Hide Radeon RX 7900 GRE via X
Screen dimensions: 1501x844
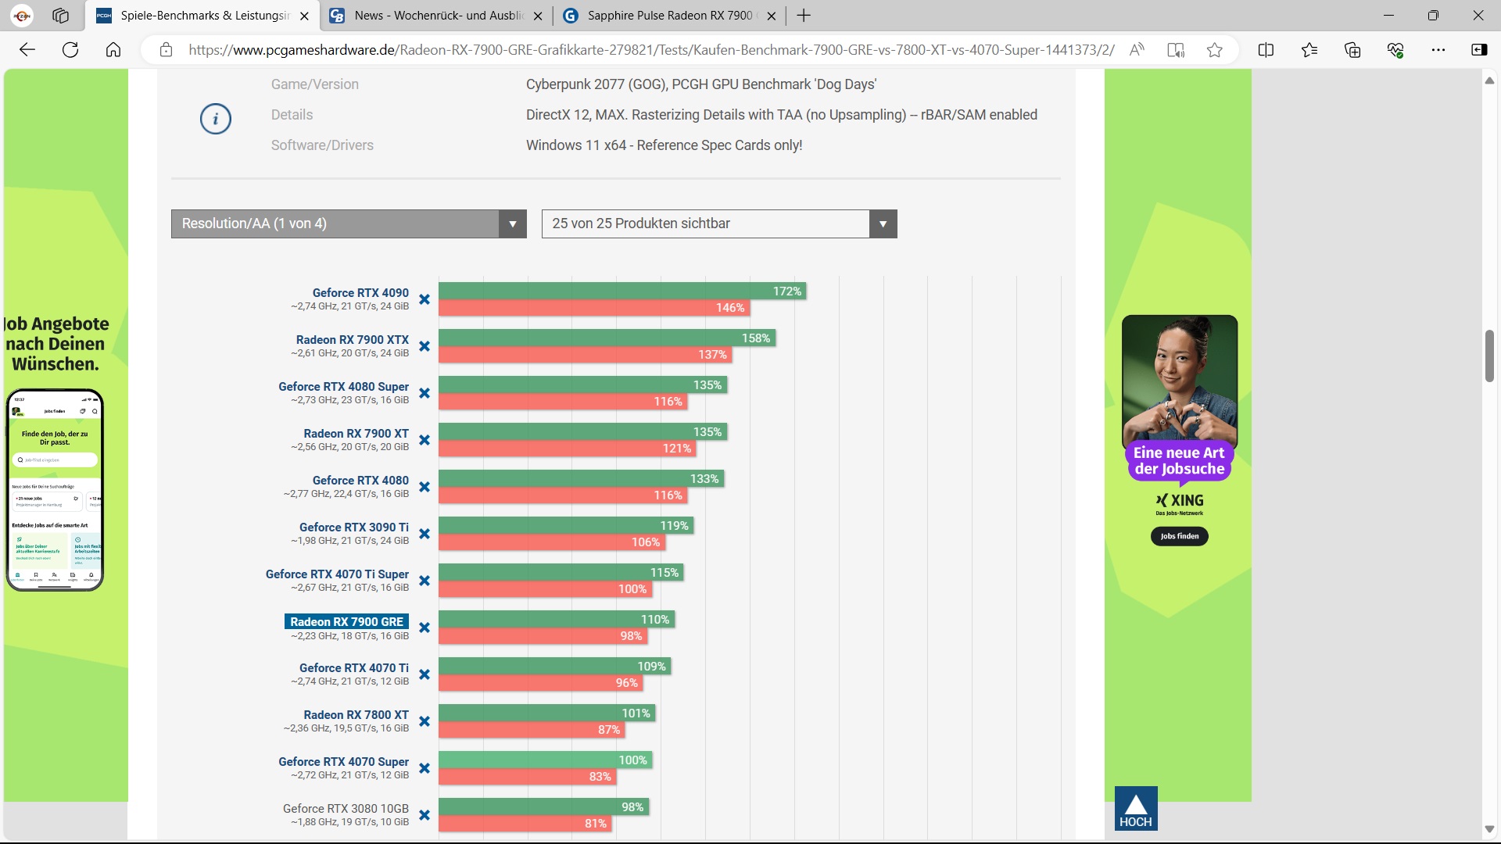(425, 628)
